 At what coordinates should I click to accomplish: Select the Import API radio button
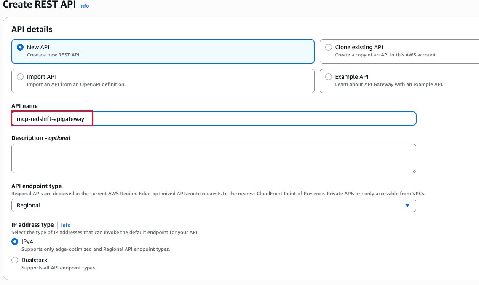coord(20,77)
